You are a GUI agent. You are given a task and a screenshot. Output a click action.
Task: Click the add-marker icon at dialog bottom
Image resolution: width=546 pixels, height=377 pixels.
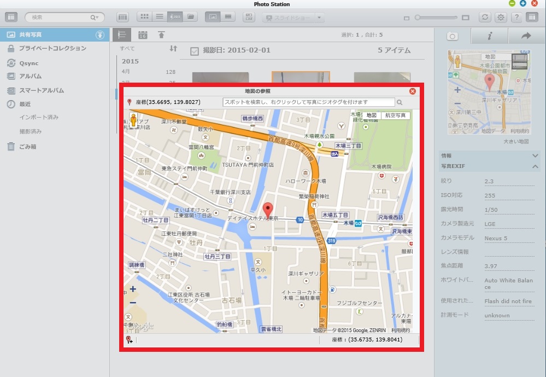pyautogui.click(x=129, y=340)
